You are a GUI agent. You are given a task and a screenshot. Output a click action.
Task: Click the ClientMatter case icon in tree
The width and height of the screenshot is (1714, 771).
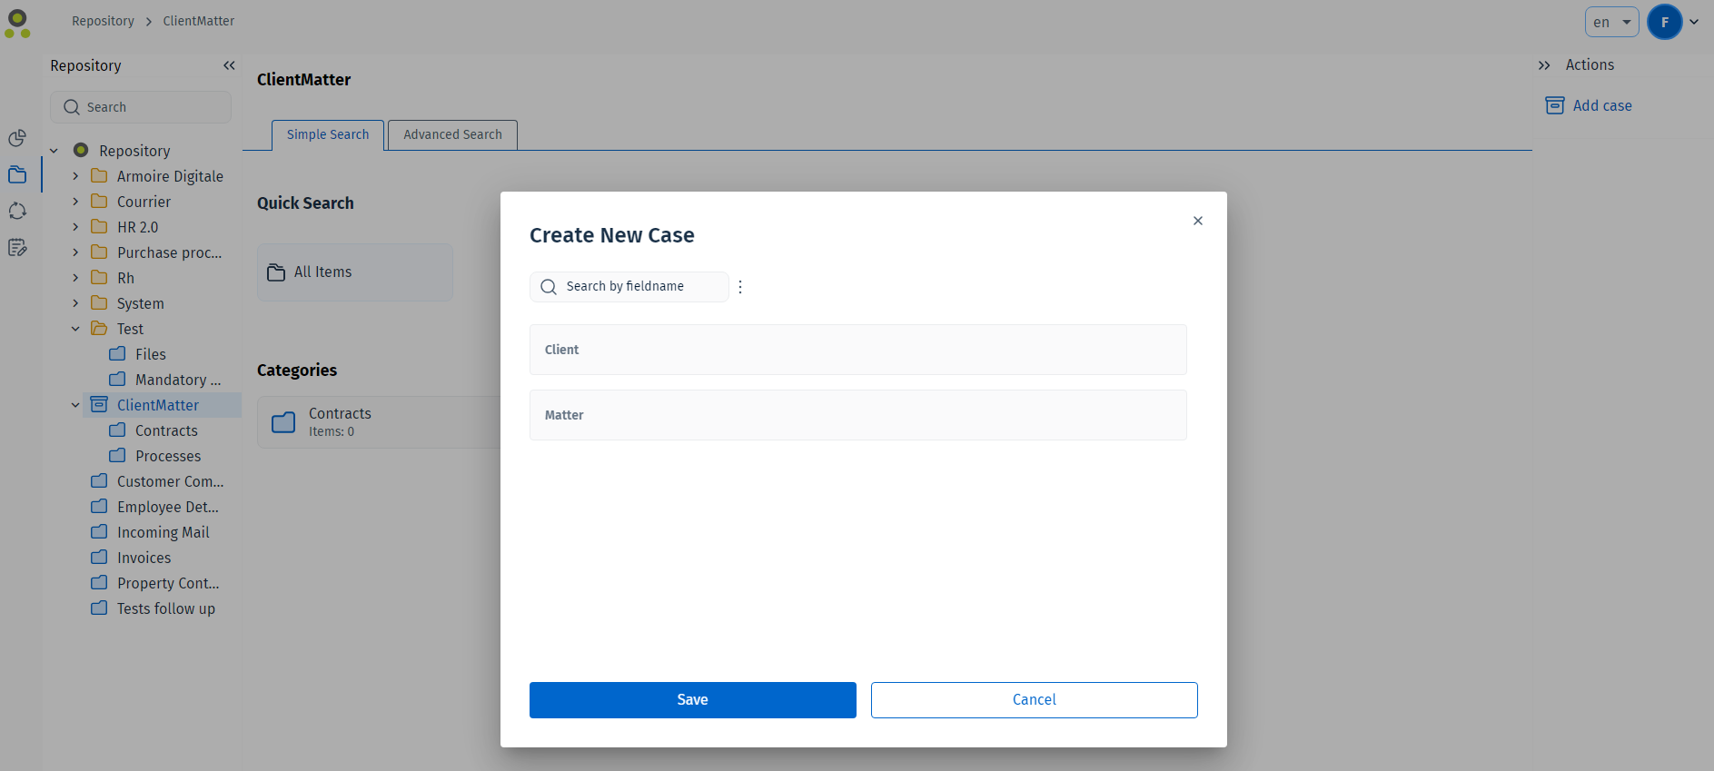click(99, 404)
